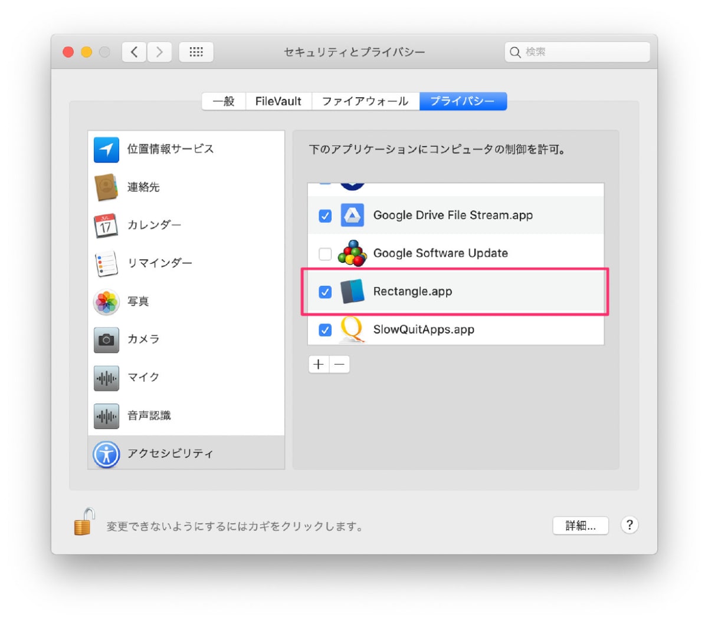This screenshot has width=708, height=621.
Task: Go forward with the right chevron button
Action: [x=159, y=52]
